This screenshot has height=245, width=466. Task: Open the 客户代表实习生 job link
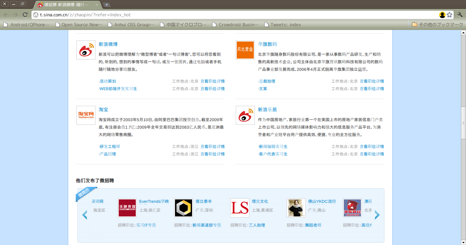(x=273, y=154)
